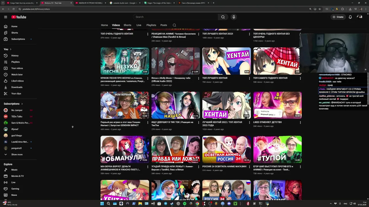Reload the page
This screenshot has width=369, height=207.
point(13,9)
